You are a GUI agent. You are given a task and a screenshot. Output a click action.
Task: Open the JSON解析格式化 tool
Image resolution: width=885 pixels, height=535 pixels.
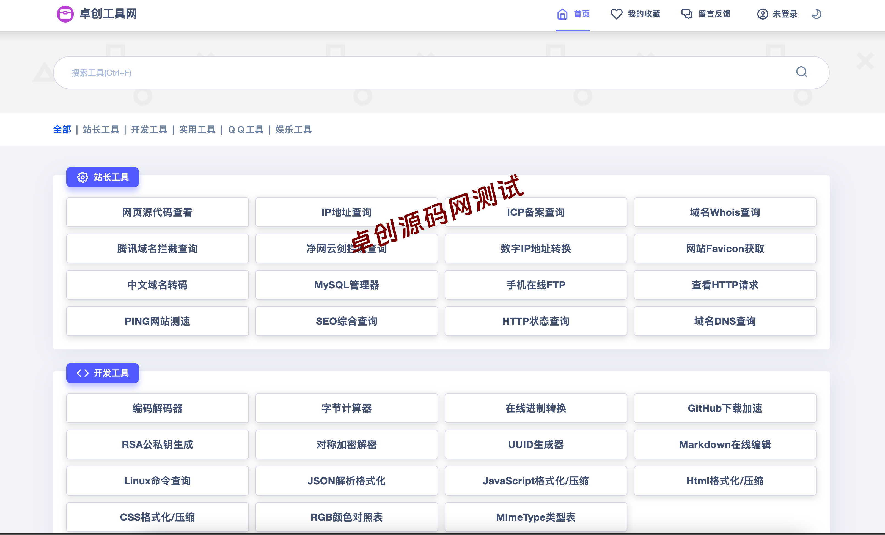tap(347, 481)
